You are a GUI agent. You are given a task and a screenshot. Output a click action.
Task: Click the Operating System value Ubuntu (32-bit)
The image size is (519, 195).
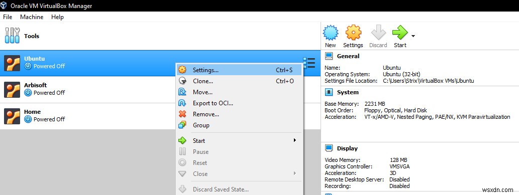tap(401, 74)
